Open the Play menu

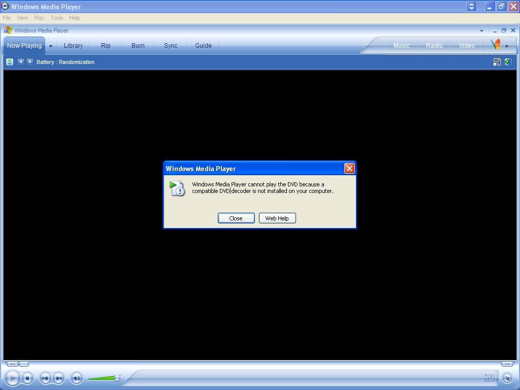point(39,18)
